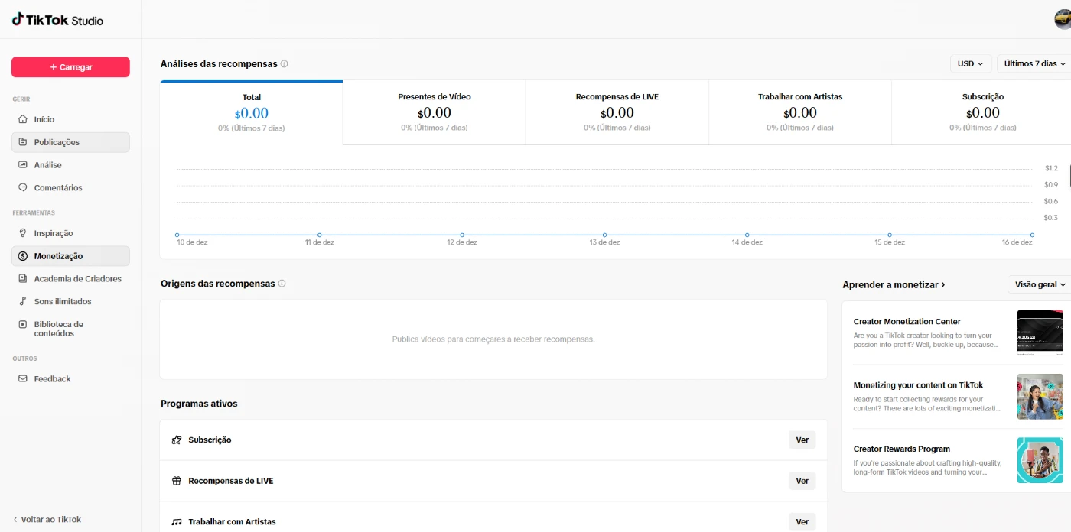The image size is (1071, 532).
Task: Open the USD currency dropdown
Action: pos(970,64)
